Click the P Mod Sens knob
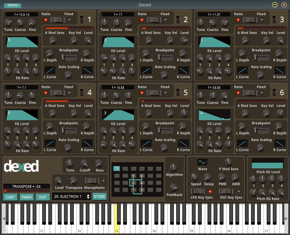 (229, 162)
